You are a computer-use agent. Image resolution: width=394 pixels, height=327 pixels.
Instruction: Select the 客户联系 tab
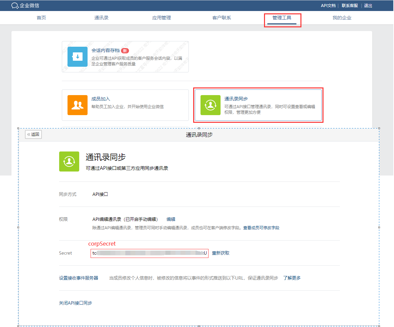(x=222, y=18)
